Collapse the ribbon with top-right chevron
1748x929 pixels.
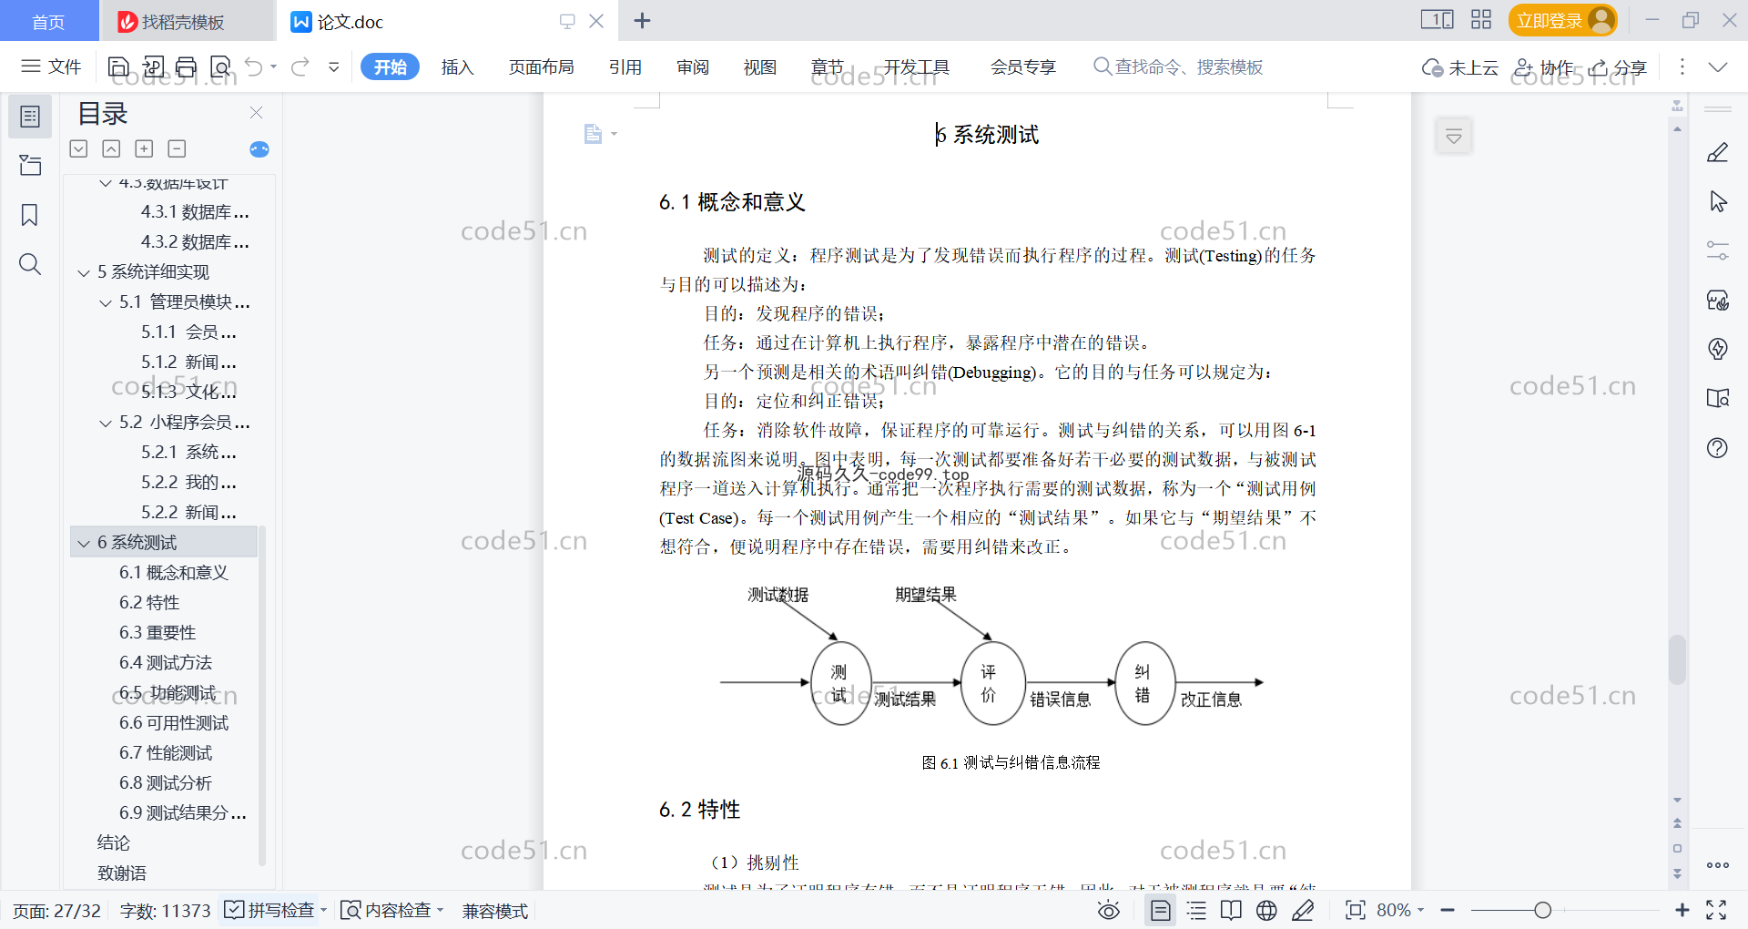coord(1718,66)
